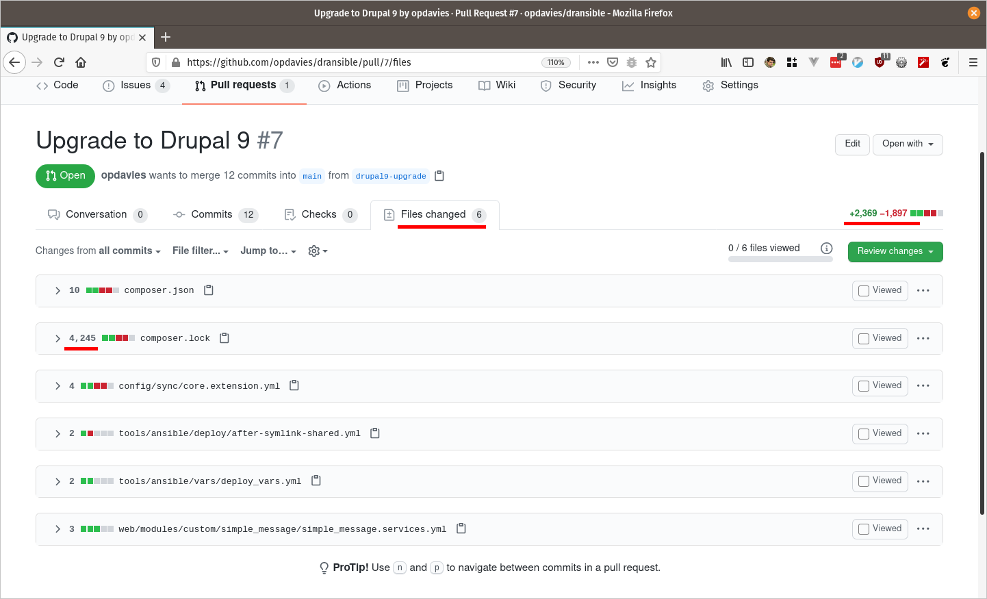Copy the drupal9-upgrade branch name
Screen dimensions: 987x599
click(439, 176)
